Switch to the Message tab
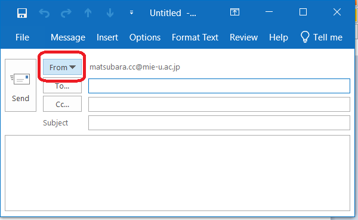This screenshot has height=220, width=358. pyautogui.click(x=68, y=37)
